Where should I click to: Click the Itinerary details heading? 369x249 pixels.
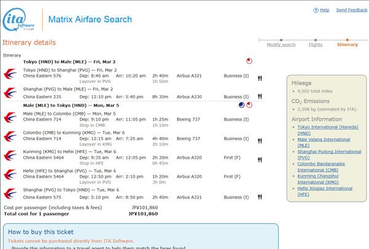pos(29,42)
